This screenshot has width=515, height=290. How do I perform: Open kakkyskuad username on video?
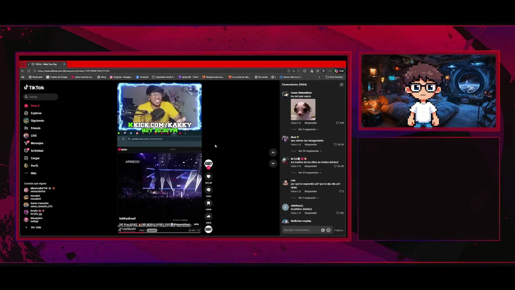(x=127, y=218)
